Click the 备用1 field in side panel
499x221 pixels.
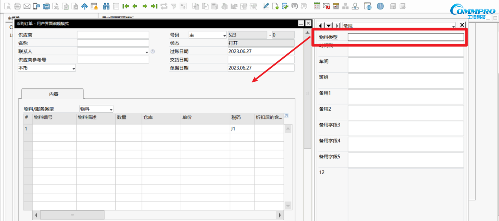pos(406,97)
